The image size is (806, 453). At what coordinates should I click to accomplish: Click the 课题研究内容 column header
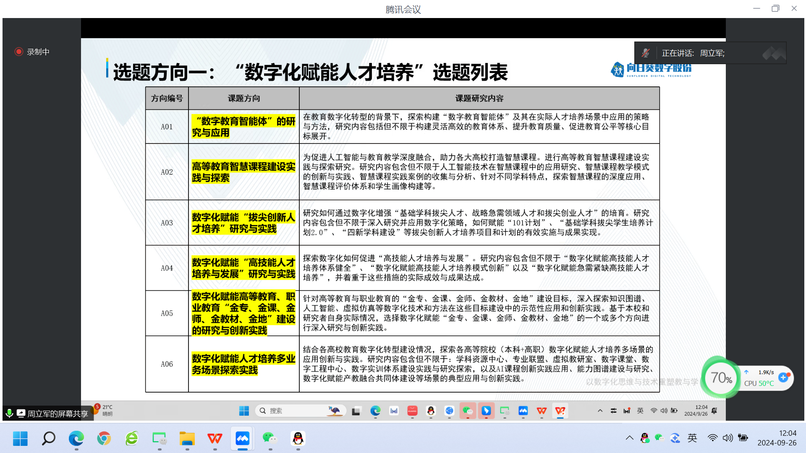pos(479,98)
